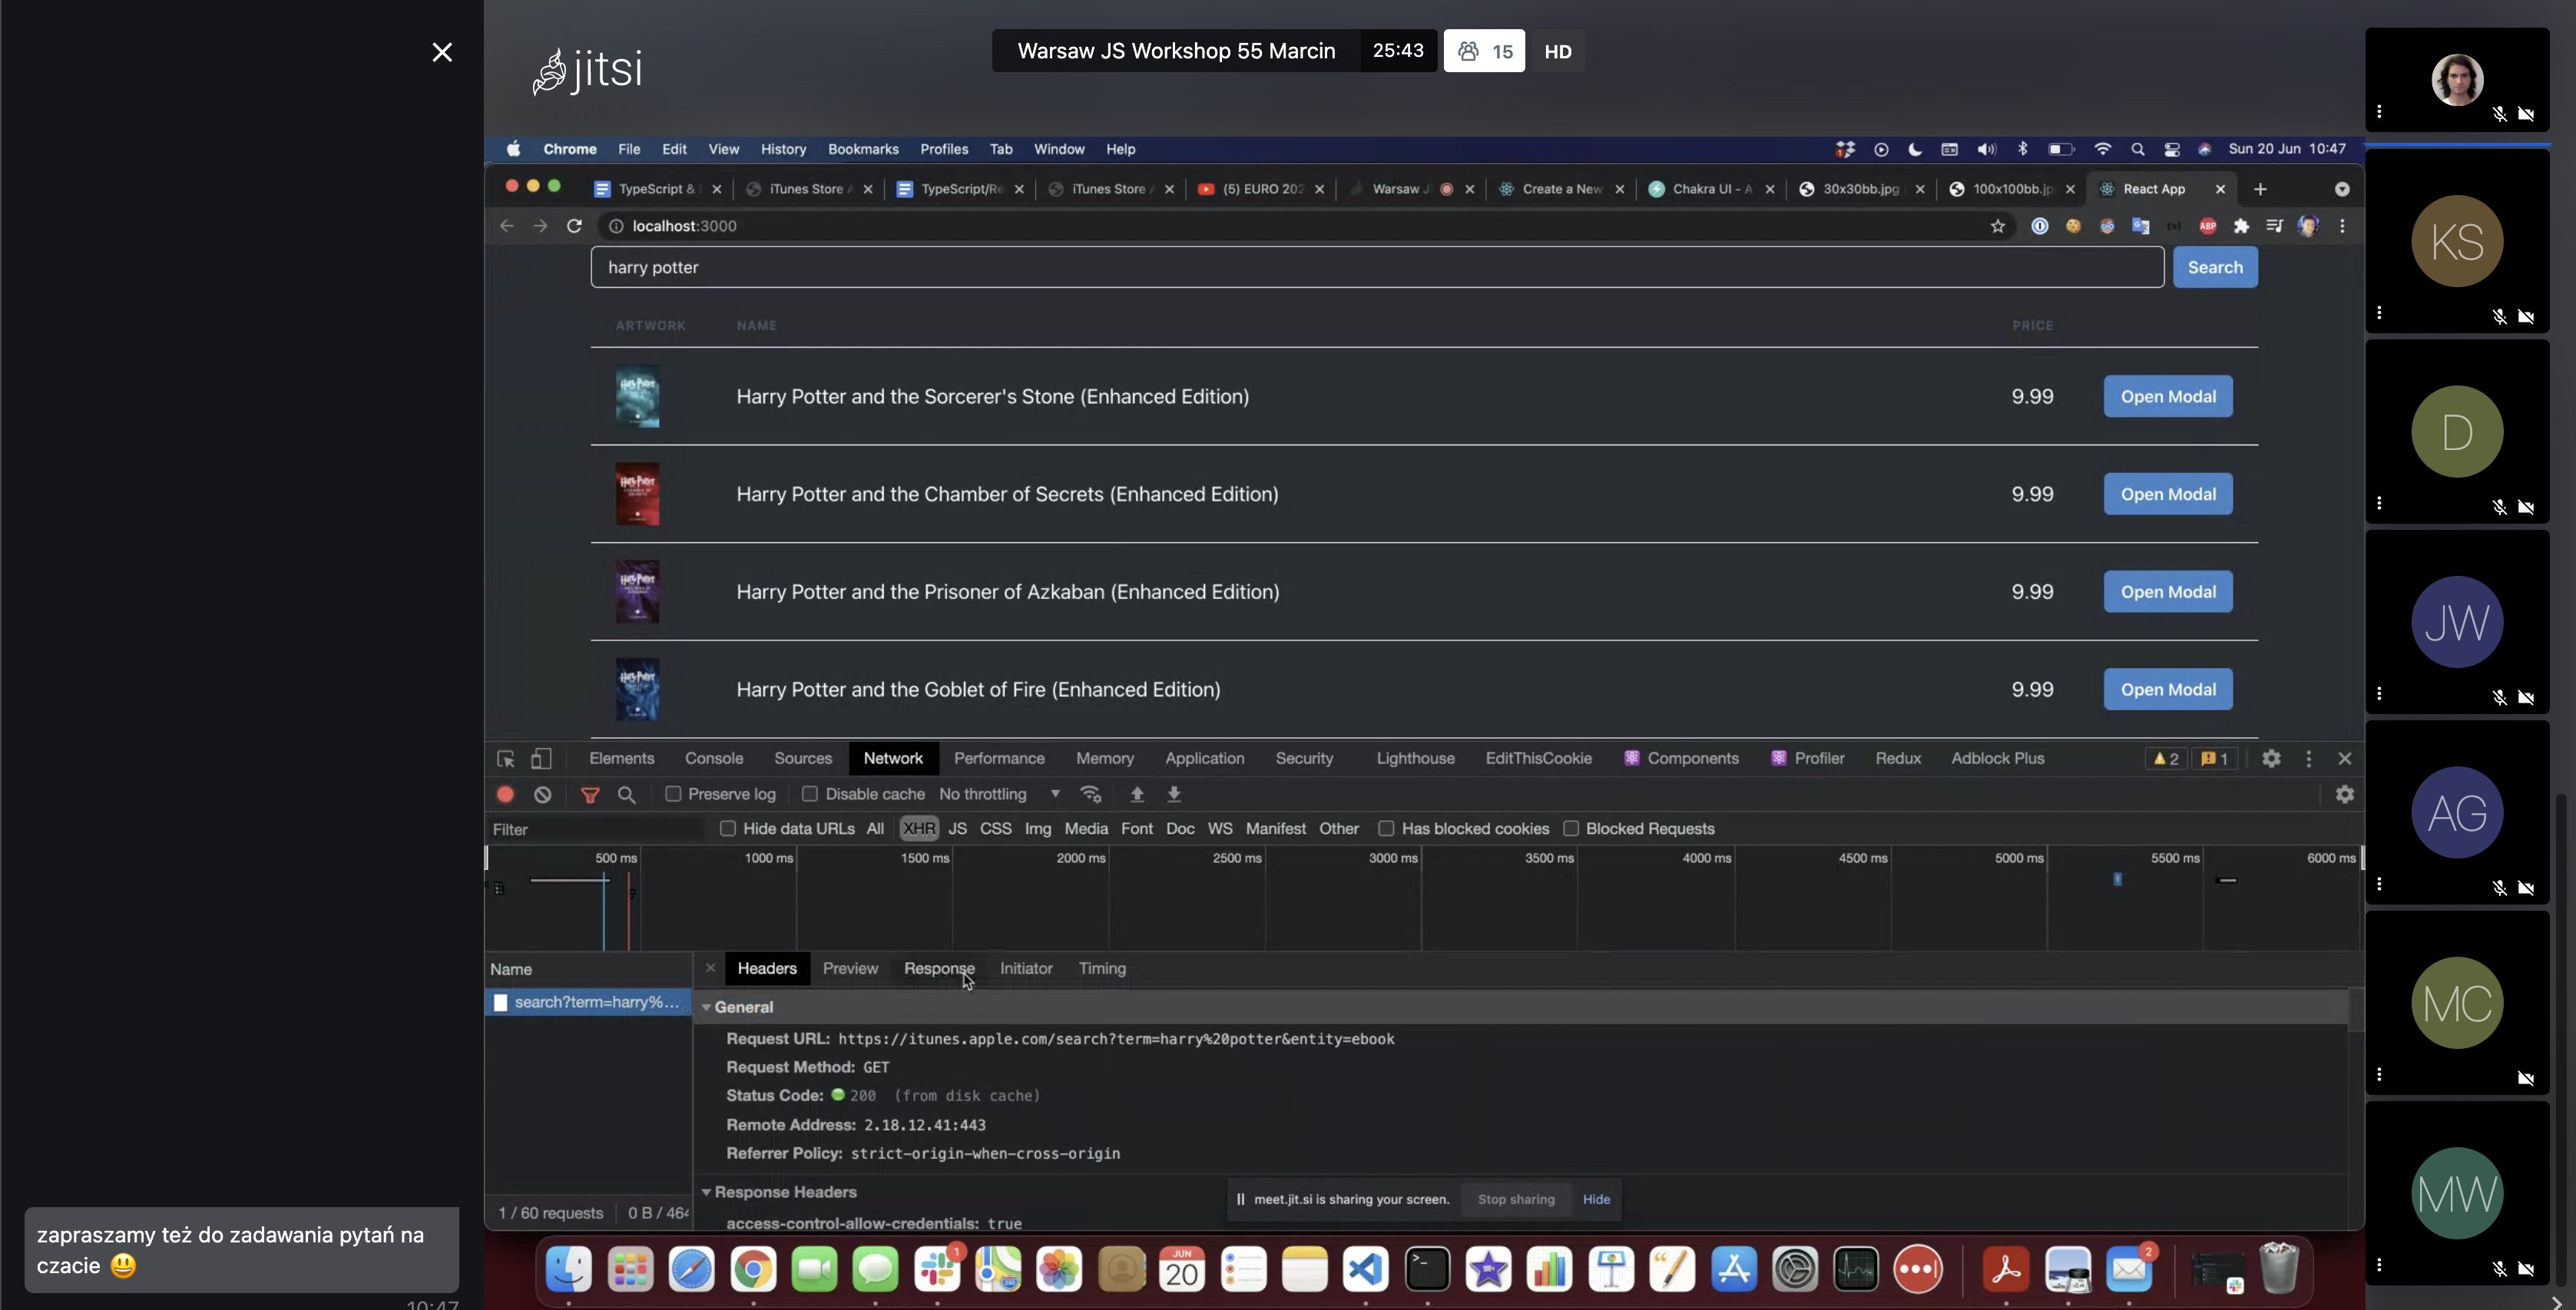The image size is (2576, 1310).
Task: Select the JS resource filter
Action: 957,829
